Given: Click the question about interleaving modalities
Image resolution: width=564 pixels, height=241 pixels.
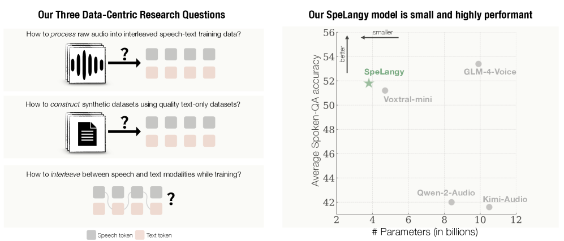Looking at the screenshot, I should tap(134, 174).
